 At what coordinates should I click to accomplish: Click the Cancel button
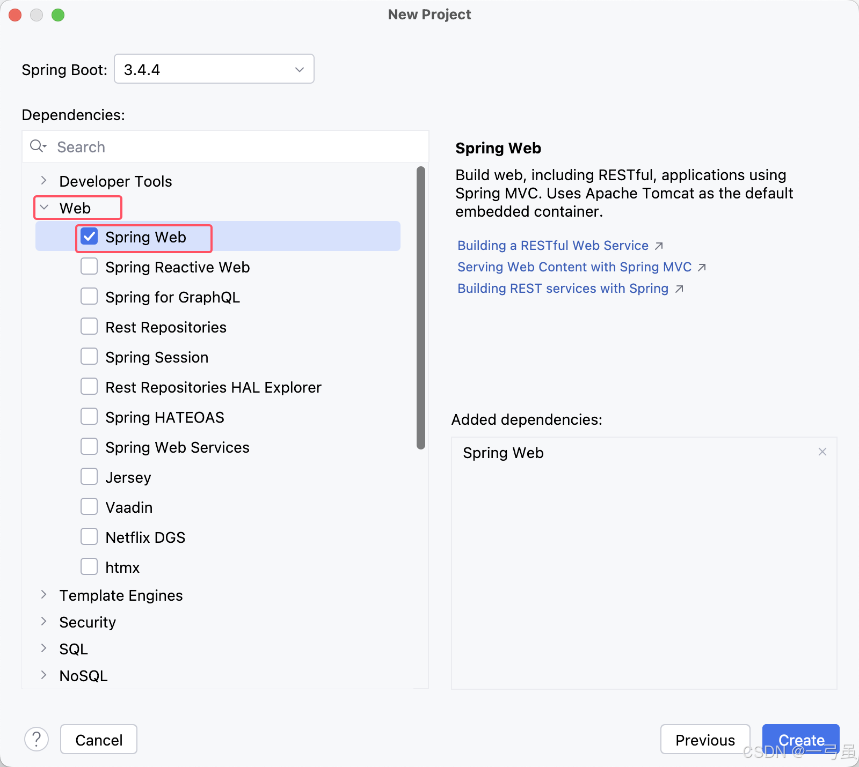99,740
